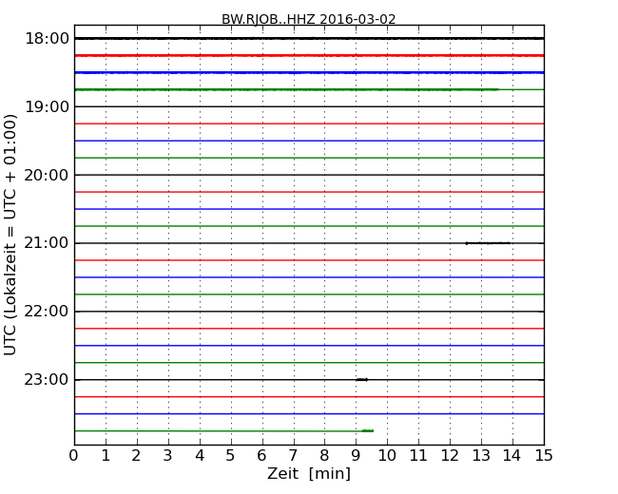Screen dimensions: 618x494
Task: Select the 18:00 time label
Action: [x=47, y=39]
